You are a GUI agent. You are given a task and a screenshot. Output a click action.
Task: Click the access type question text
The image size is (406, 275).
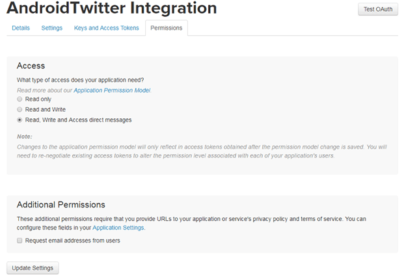point(75,80)
